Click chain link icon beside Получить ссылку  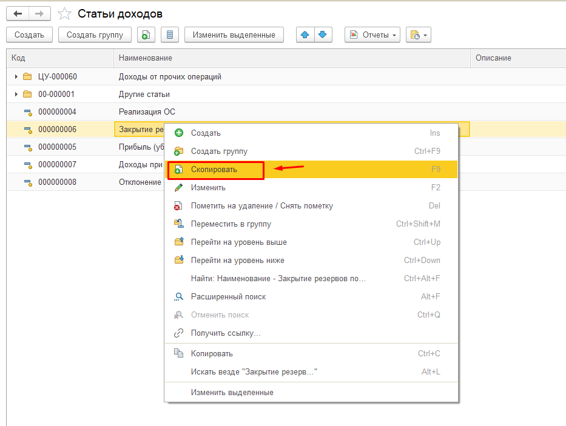(x=179, y=333)
